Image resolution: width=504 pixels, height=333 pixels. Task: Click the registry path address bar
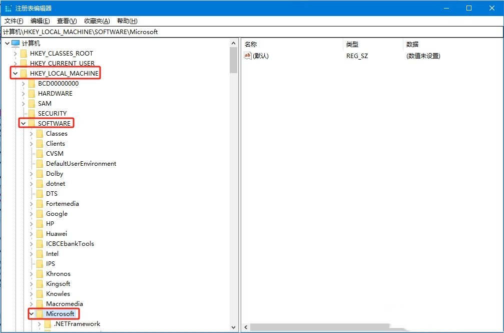pos(250,32)
